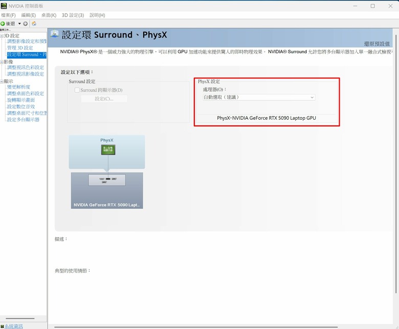This screenshot has width=399, height=329.
Task: Click the 系統資訊 icon at bottom
Action: 2,326
